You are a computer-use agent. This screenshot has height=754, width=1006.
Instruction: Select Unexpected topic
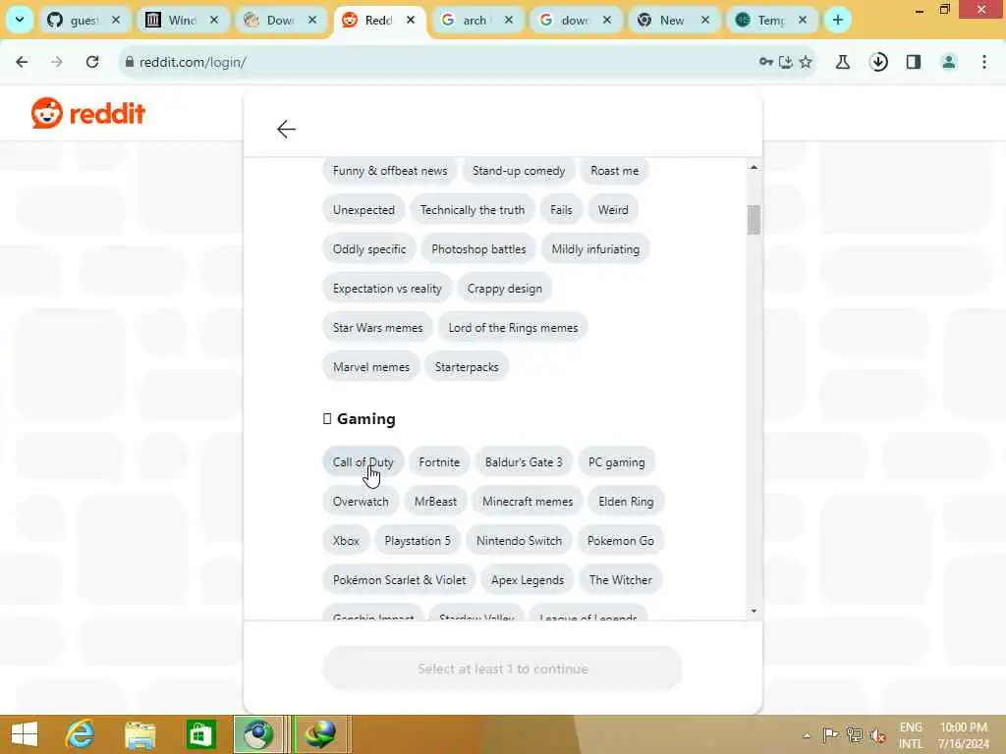pos(363,210)
